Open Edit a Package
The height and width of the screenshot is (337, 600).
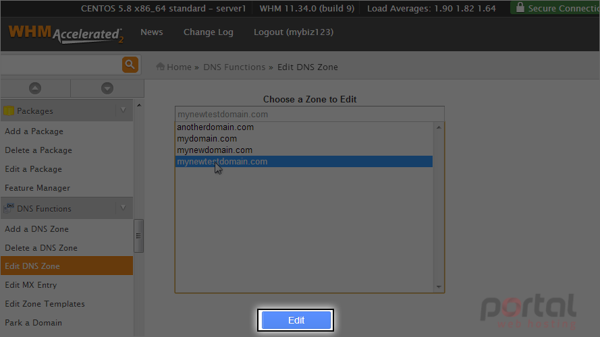tap(33, 169)
